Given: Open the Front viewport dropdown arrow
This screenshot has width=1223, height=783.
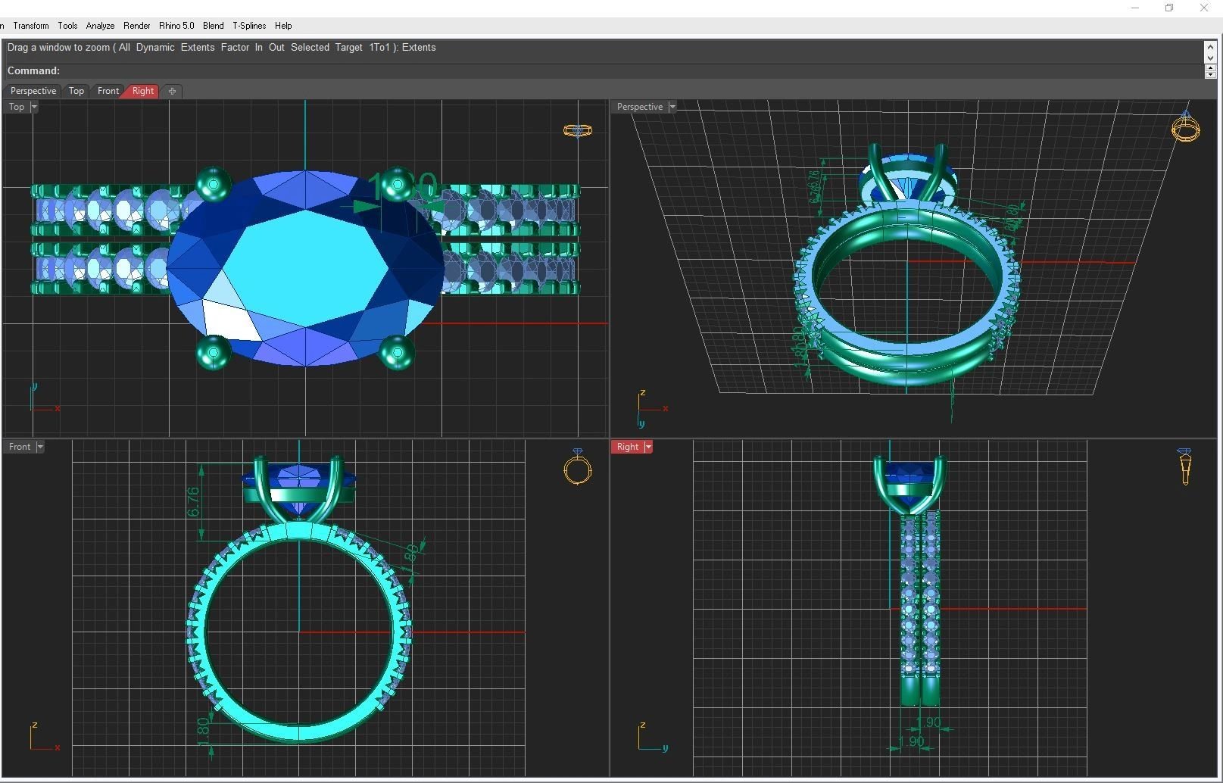Looking at the screenshot, I should pos(40,447).
